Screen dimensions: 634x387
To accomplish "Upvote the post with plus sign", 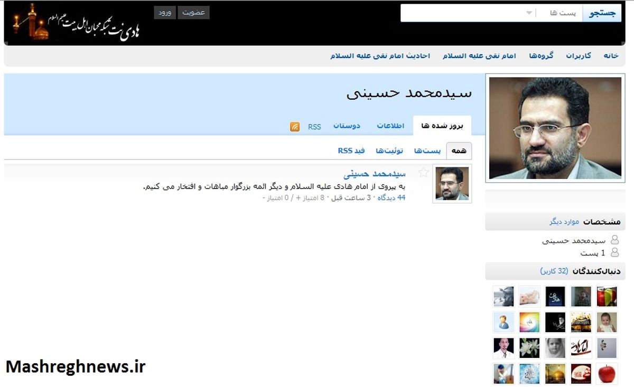I will point(299,197).
